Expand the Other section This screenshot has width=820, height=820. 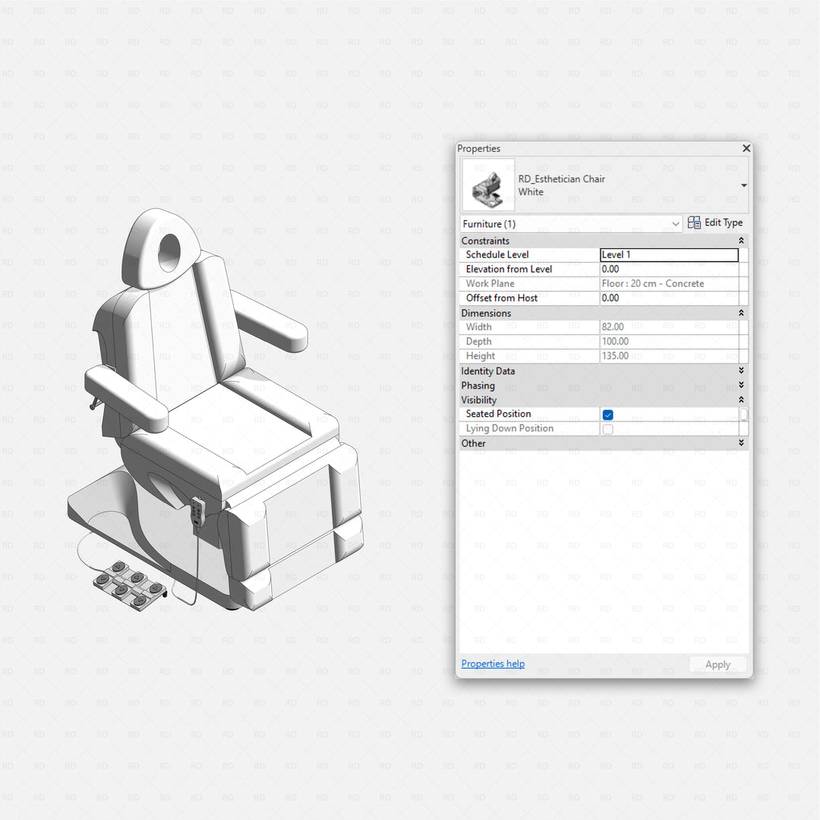(x=741, y=443)
